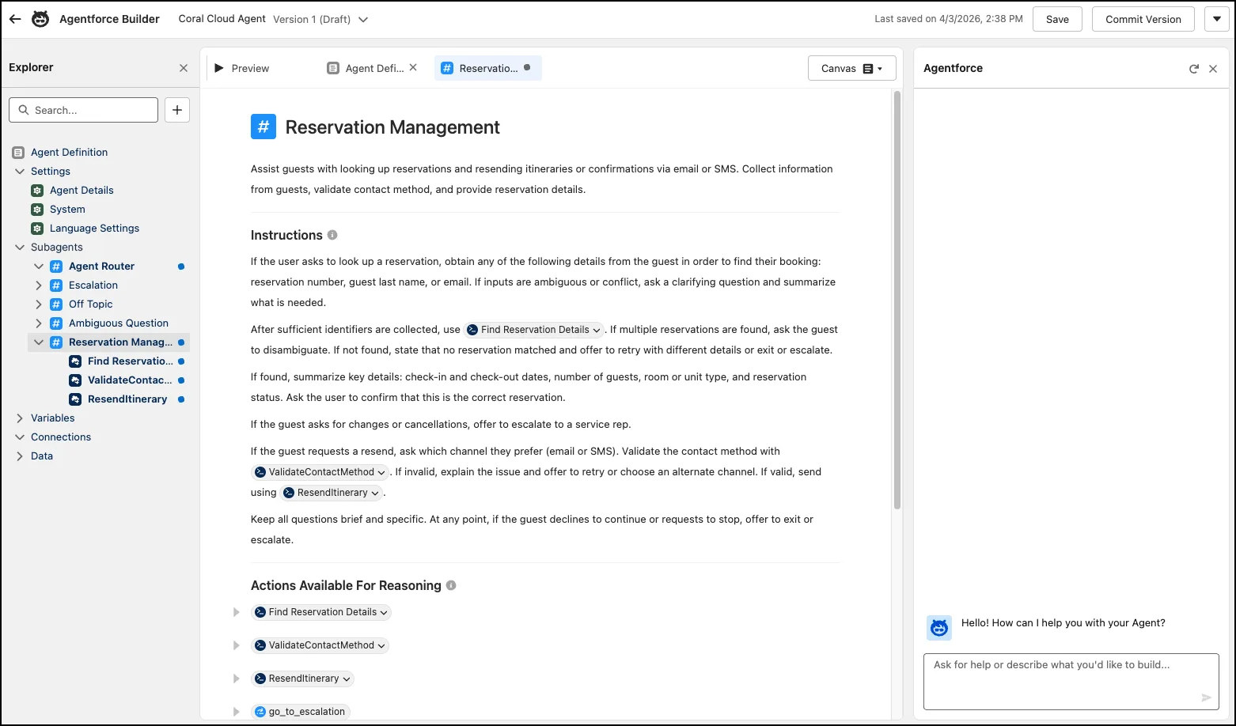The width and height of the screenshot is (1236, 726).
Task: Click the plus button beside Explorer search
Action: (177, 110)
